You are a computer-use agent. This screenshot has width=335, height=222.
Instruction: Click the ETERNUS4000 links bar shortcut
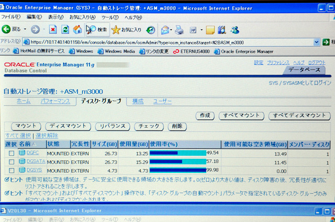(191, 51)
